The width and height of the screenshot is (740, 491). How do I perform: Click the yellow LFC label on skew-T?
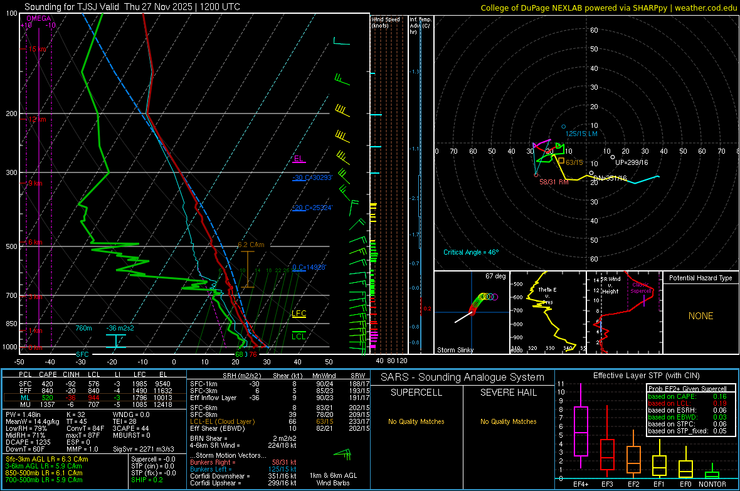pyautogui.click(x=299, y=314)
